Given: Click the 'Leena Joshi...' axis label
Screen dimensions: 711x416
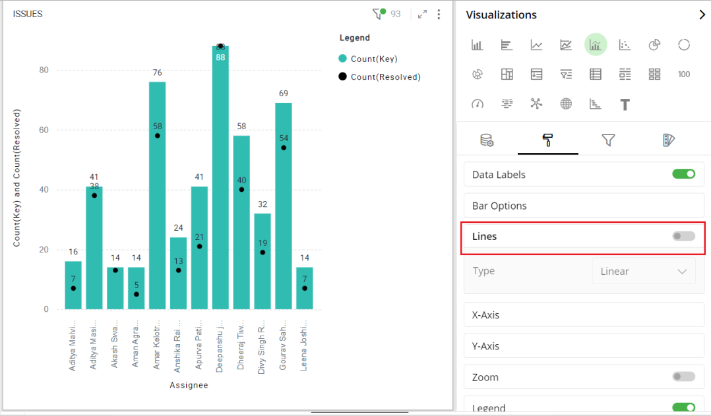Looking at the screenshot, I should 304,345.
